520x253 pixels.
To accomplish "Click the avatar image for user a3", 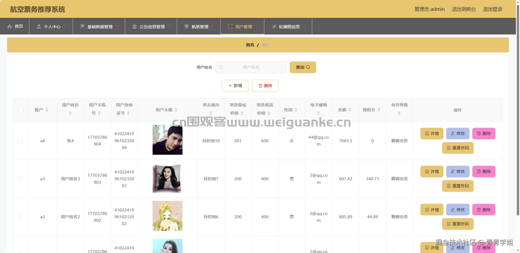I will pyautogui.click(x=168, y=178).
